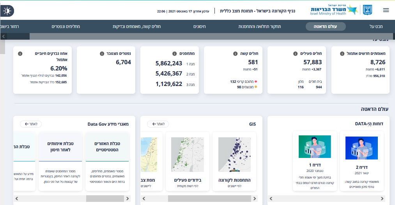Image resolution: width=395 pixels, height=205 pixels.
Task: Click the 6,704 cumulative deaths value
Action: click(x=124, y=62)
